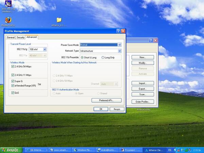Open the IEEE 802.11g Wireless desktop icon
The image size is (204, 153).
coord(8,6)
